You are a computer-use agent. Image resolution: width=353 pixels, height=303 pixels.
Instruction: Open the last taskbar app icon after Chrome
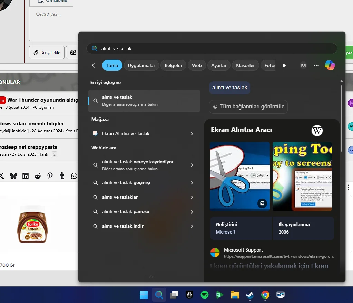(x=281, y=295)
